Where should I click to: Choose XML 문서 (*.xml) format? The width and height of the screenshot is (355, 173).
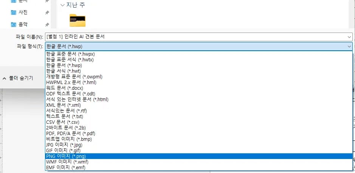(199, 105)
